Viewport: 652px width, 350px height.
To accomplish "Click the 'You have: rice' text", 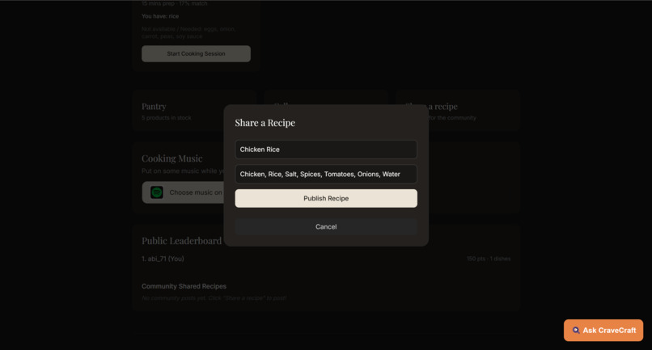I will pyautogui.click(x=160, y=16).
